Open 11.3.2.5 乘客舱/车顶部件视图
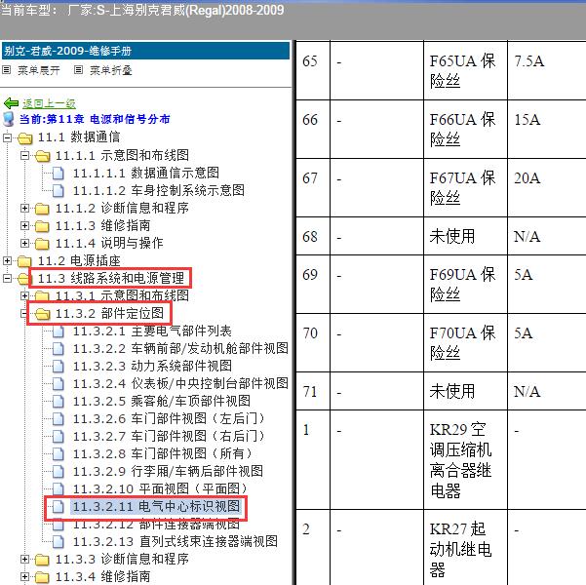The height and width of the screenshot is (585, 586). (x=162, y=402)
